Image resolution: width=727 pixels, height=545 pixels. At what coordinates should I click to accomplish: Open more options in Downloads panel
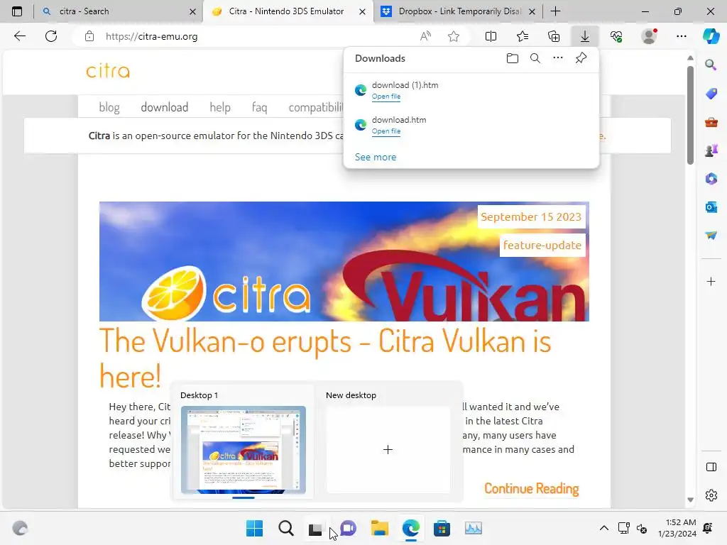pos(558,58)
